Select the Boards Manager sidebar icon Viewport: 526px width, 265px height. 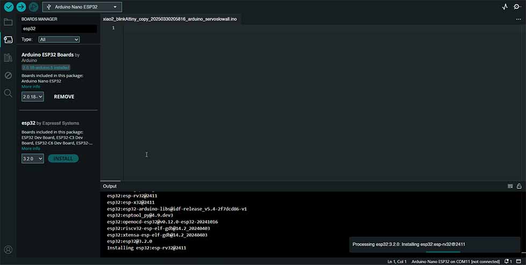click(8, 40)
